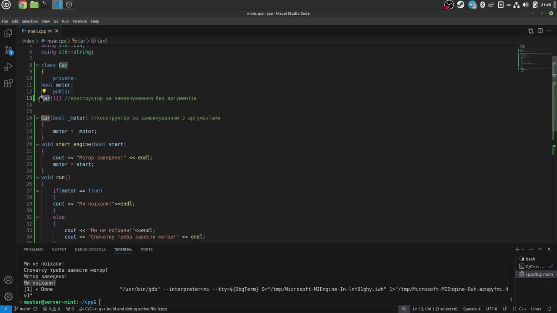Fold the start_engine function at line 20
Image resolution: width=557 pixels, height=313 pixels.
click(x=37, y=144)
